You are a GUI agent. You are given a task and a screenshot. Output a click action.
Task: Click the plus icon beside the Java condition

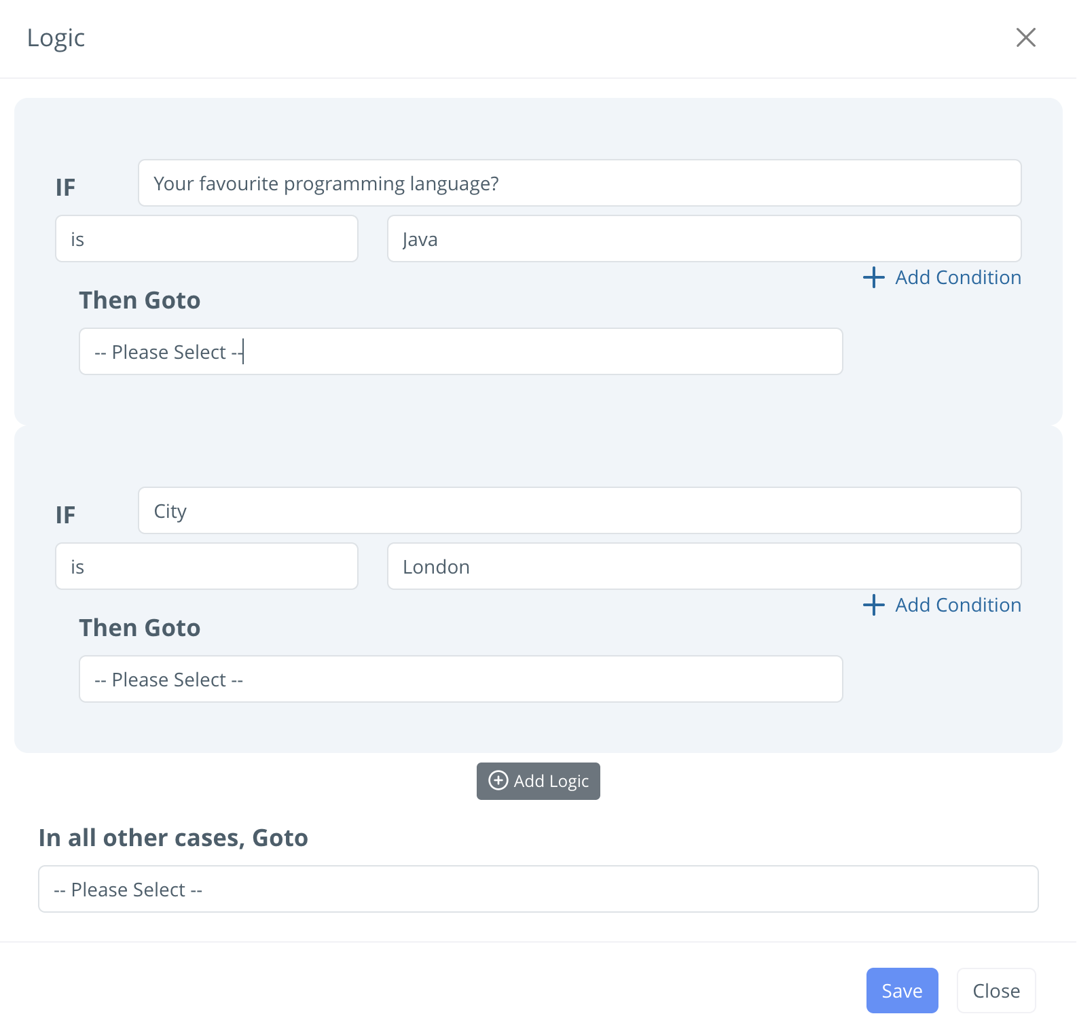(874, 277)
